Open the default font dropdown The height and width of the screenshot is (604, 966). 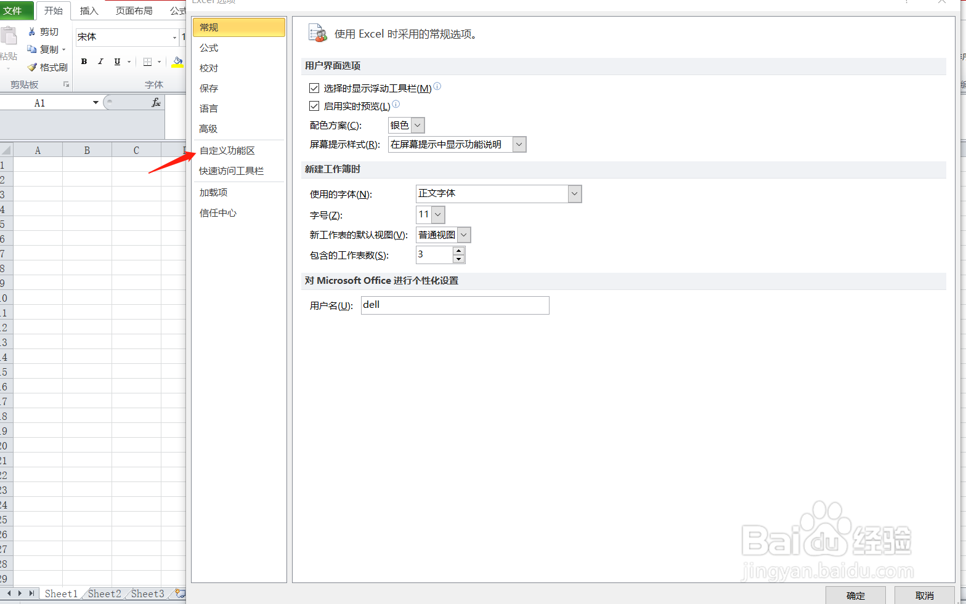pos(575,193)
